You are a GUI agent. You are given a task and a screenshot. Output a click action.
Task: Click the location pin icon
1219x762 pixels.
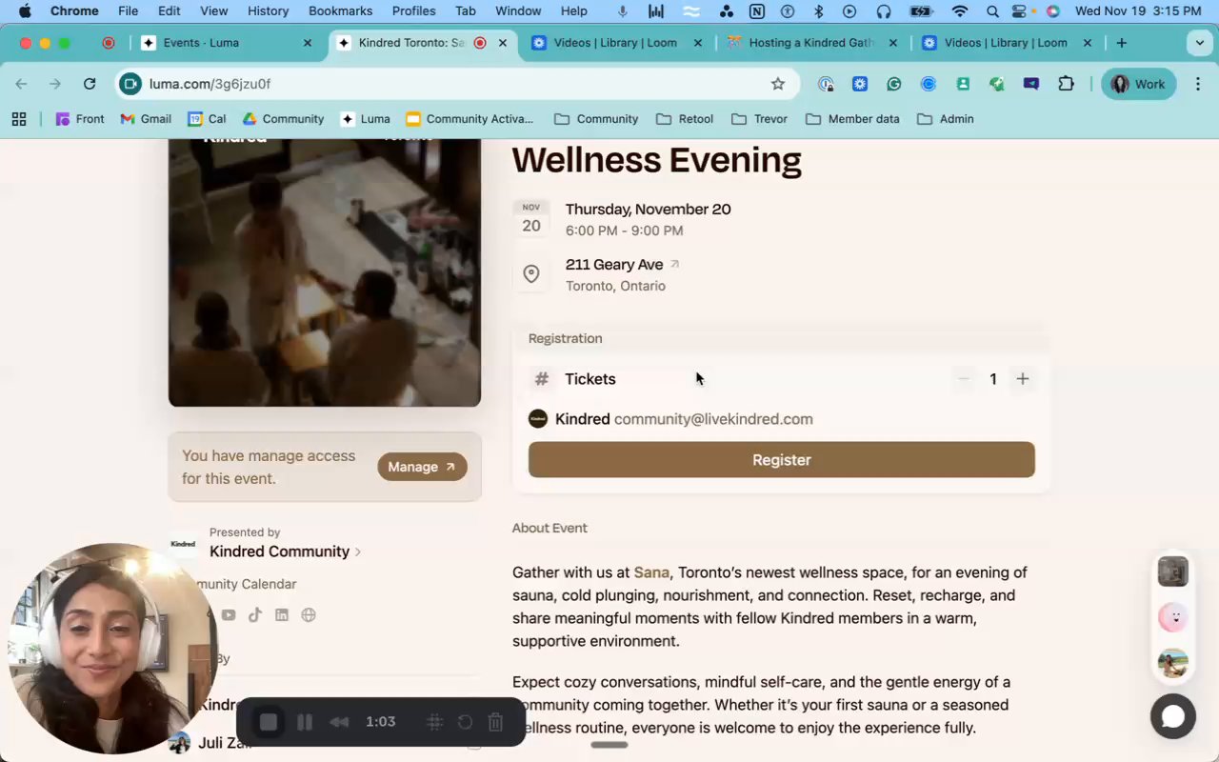tap(531, 274)
